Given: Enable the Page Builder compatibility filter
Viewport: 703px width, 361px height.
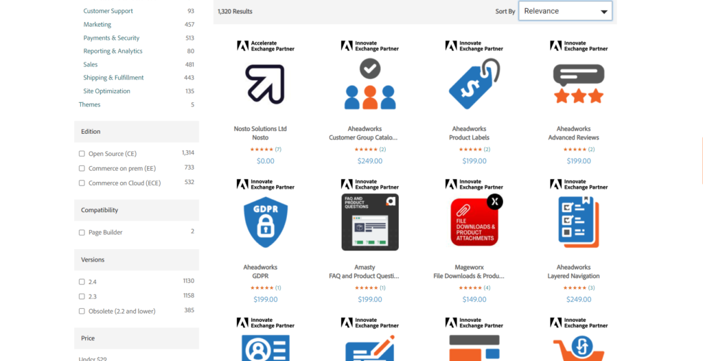Looking at the screenshot, I should coord(82,232).
